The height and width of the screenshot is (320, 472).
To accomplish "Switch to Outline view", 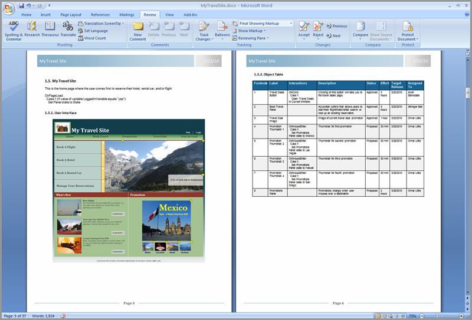I will (x=397, y=316).
